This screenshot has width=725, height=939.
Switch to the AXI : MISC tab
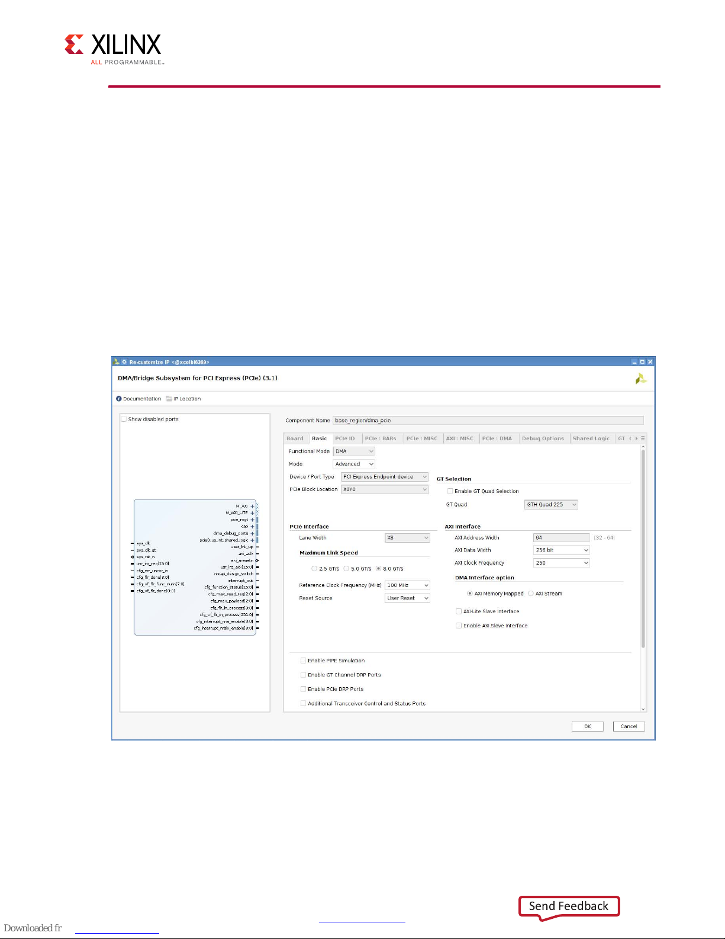tap(460, 438)
